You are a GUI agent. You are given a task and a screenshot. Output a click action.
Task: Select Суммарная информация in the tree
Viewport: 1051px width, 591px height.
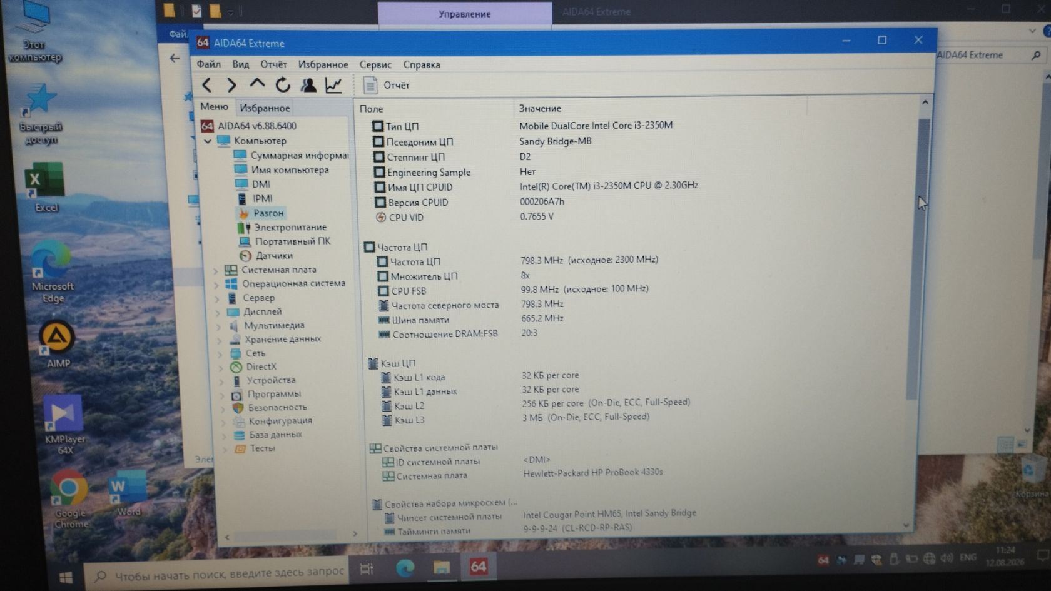tap(292, 155)
